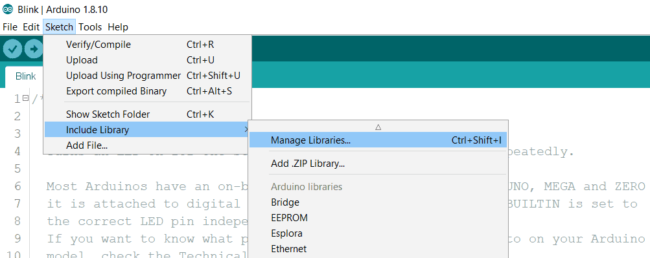
Task: Include the Ethernet library
Action: pyautogui.click(x=378, y=249)
